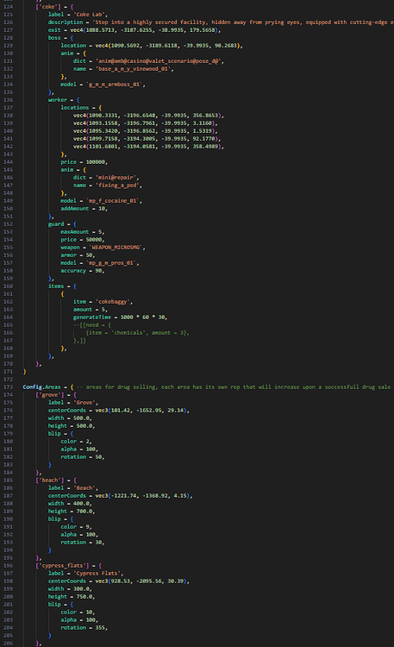Place cursor on the addAmount property
Viewport: 394px width, 647px height.
[x=75, y=209]
